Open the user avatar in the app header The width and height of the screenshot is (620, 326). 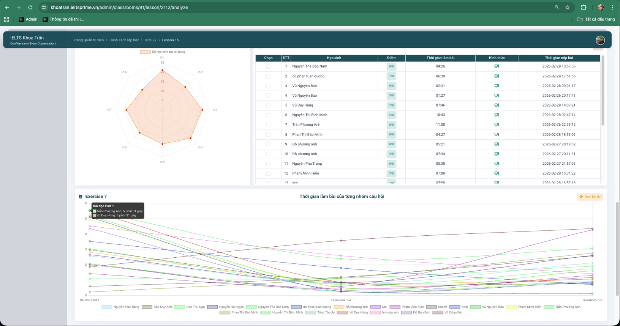click(x=600, y=40)
